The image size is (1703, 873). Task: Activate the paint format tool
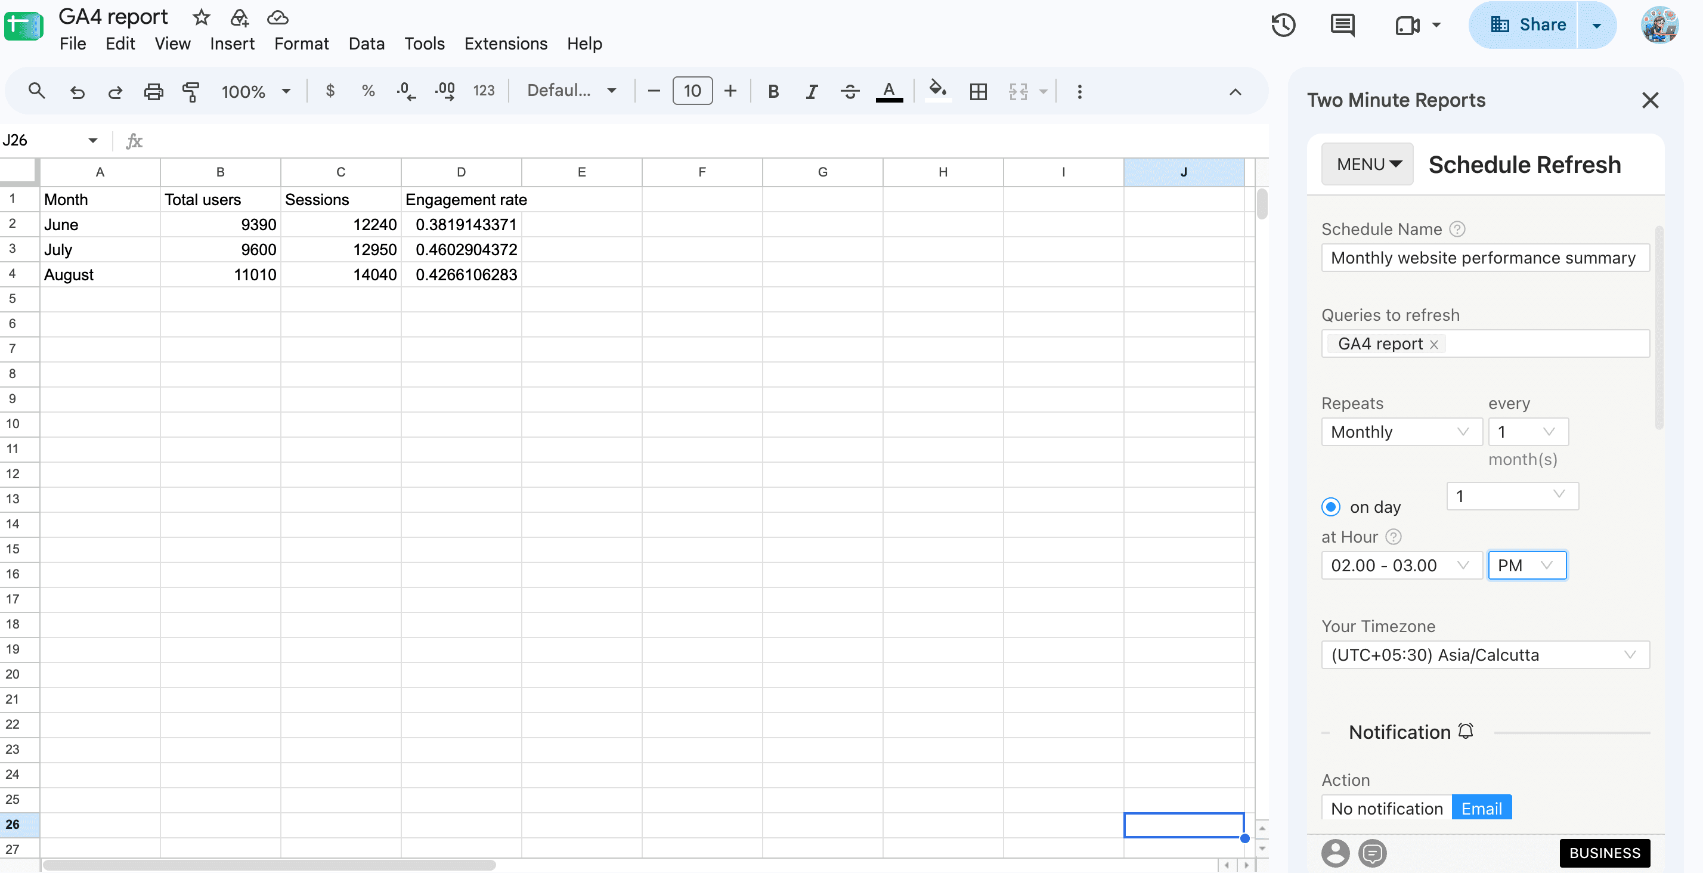[191, 91]
